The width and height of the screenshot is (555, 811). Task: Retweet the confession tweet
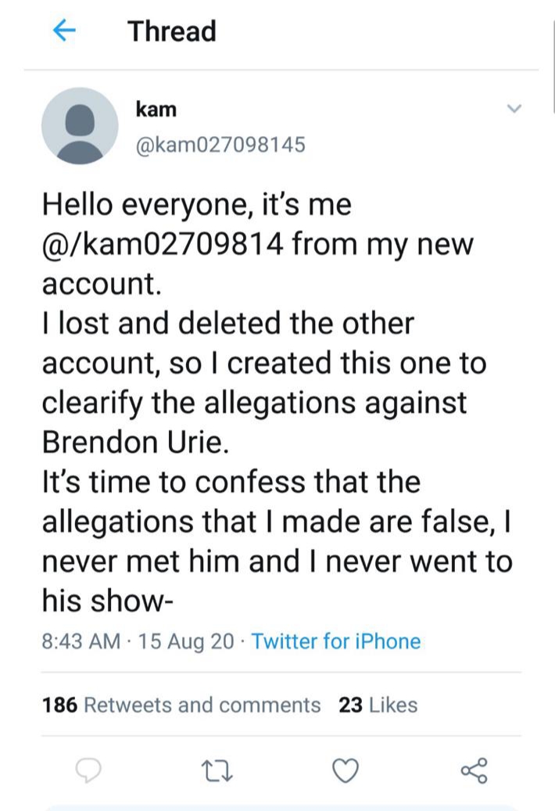click(214, 770)
